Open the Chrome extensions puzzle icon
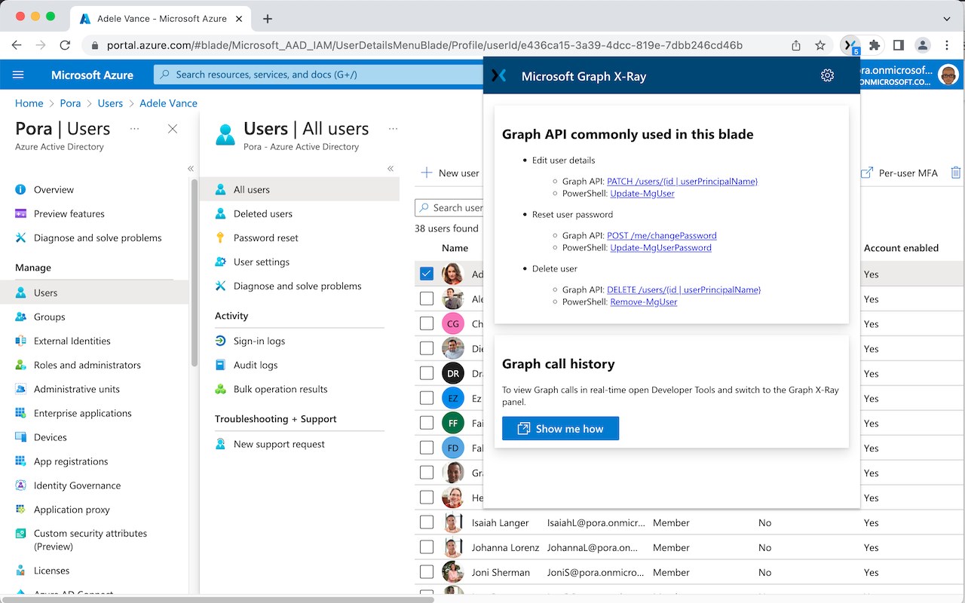The width and height of the screenshot is (965, 603). point(875,45)
